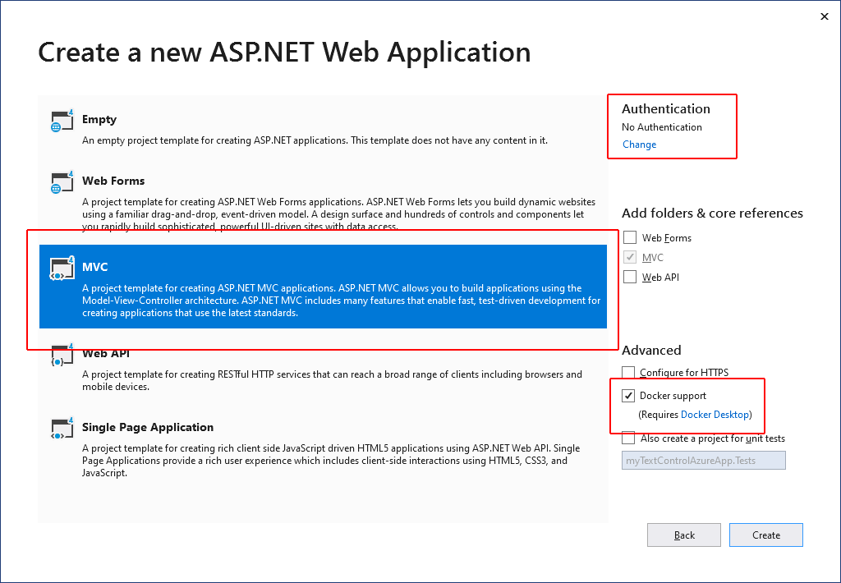Select the Web Forms template title
841x583 pixels.
pyautogui.click(x=113, y=181)
